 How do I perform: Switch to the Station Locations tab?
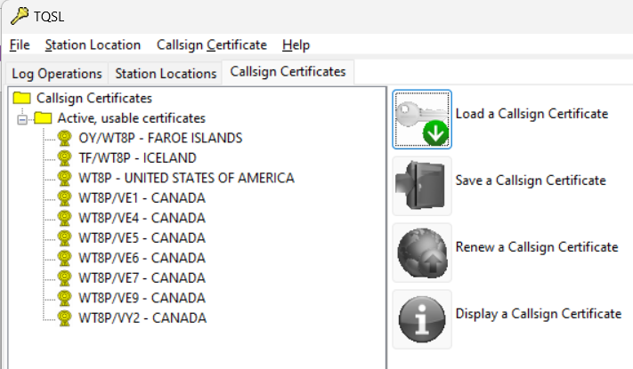click(x=166, y=74)
